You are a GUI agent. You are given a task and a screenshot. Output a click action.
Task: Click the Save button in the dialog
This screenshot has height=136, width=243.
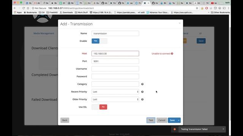click(x=172, y=120)
